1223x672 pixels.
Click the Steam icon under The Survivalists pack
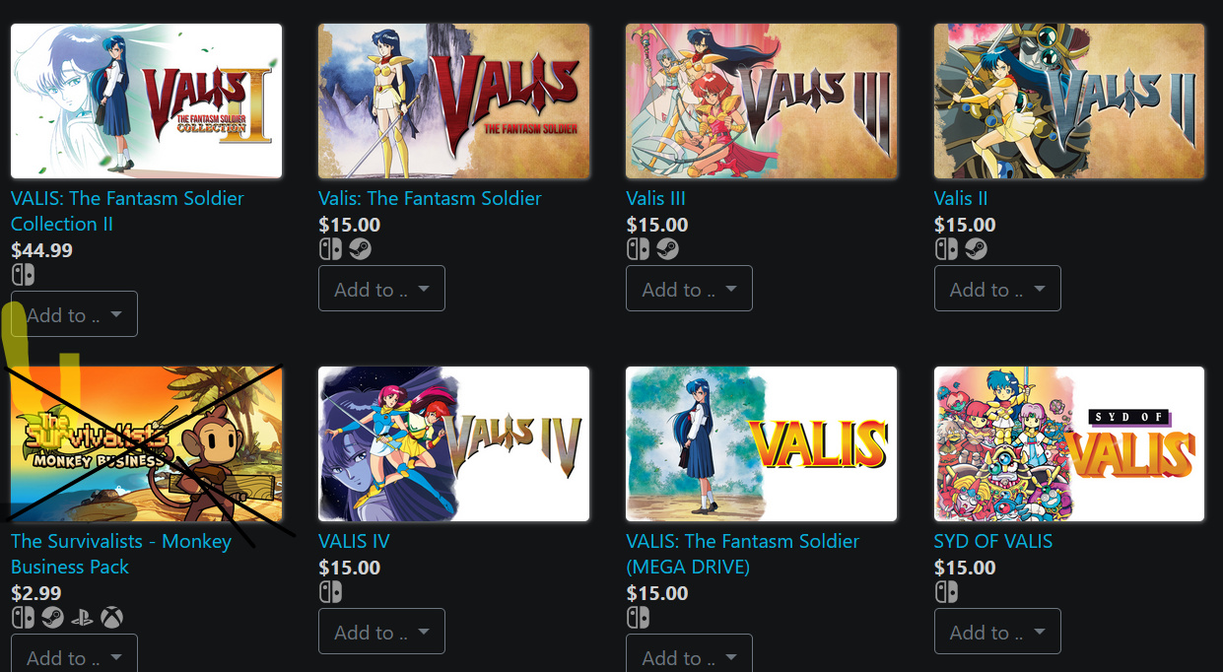(53, 618)
